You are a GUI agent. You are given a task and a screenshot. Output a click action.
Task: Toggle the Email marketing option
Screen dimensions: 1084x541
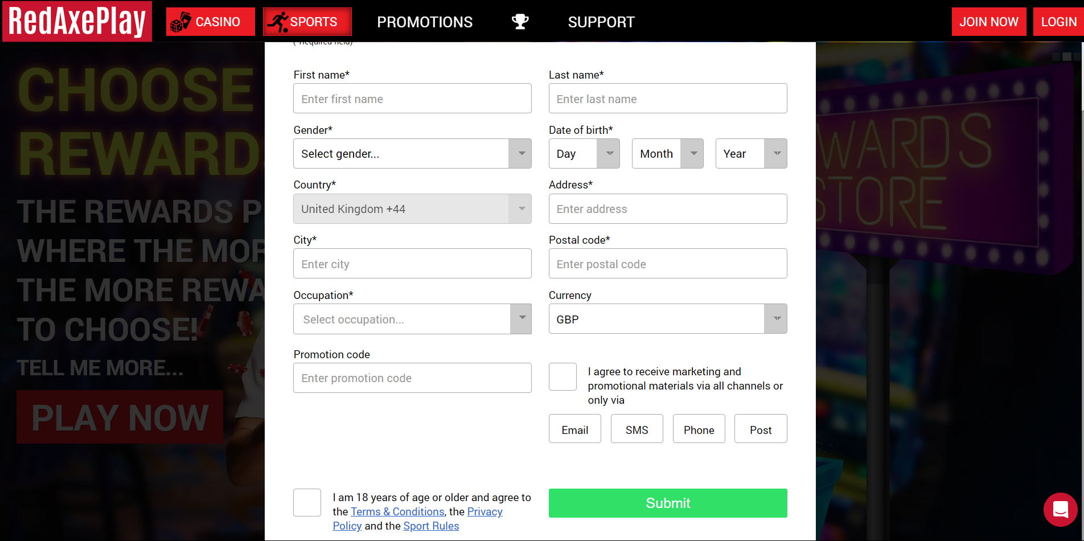574,429
